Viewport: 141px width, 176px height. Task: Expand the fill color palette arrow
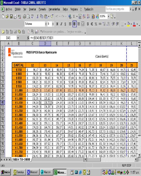click(x=131, y=24)
